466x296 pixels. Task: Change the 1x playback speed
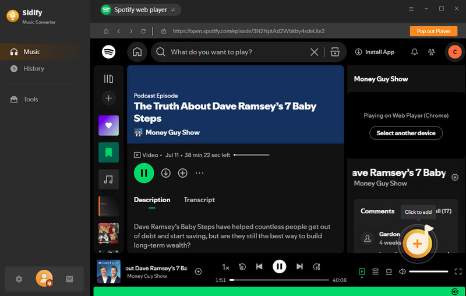225,267
